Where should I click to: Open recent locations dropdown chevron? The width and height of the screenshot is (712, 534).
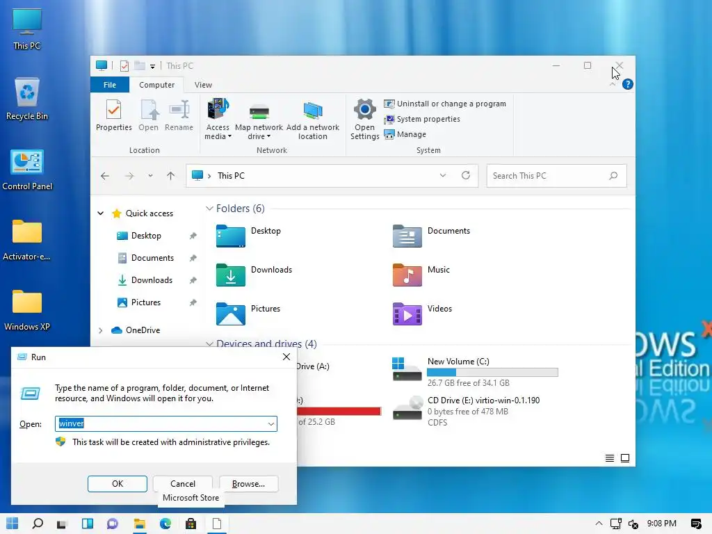pyautogui.click(x=150, y=176)
